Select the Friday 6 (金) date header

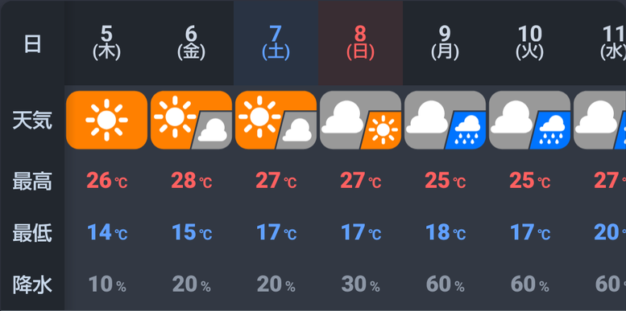coord(191,43)
